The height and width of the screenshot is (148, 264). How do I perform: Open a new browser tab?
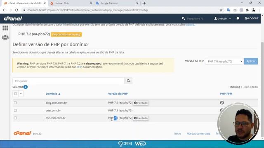point(144,3)
